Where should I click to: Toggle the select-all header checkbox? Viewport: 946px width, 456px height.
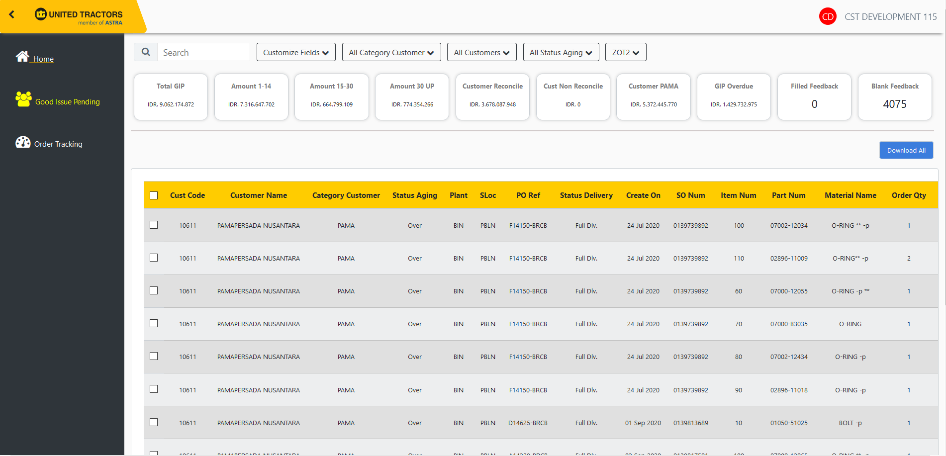pyautogui.click(x=154, y=195)
